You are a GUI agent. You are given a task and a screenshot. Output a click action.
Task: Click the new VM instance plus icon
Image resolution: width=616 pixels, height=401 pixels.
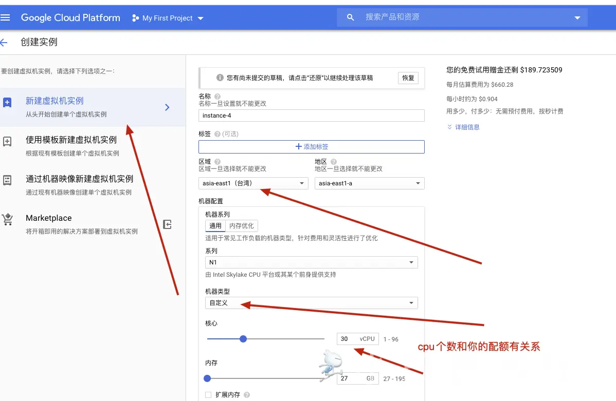point(7,103)
